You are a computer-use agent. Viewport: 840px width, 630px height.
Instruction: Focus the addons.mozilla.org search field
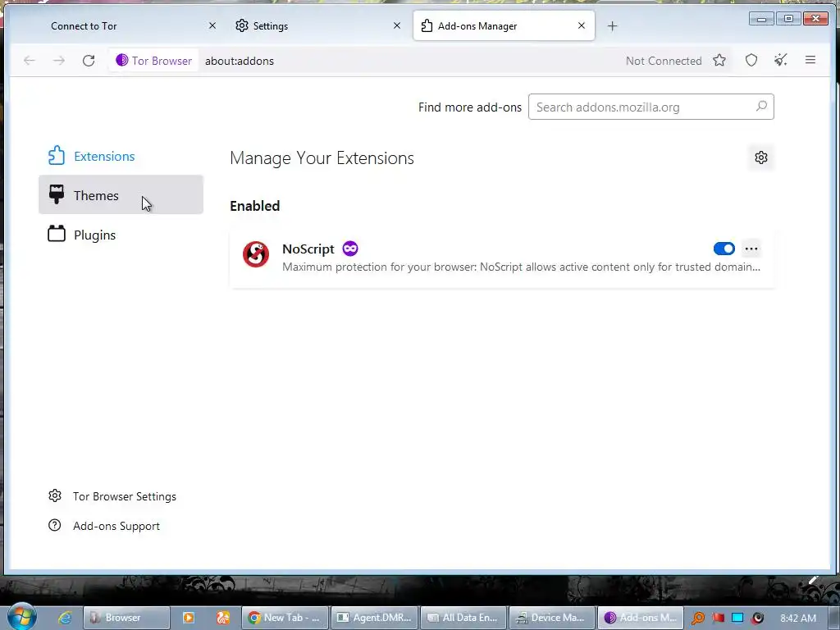click(651, 107)
